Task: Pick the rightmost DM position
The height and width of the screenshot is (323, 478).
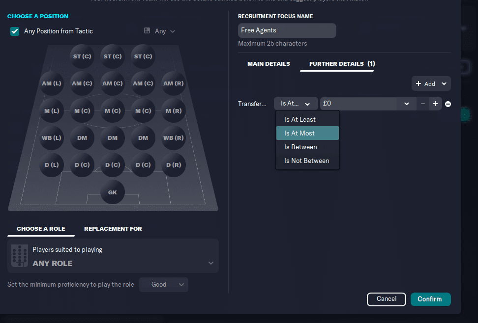Action: (143, 138)
